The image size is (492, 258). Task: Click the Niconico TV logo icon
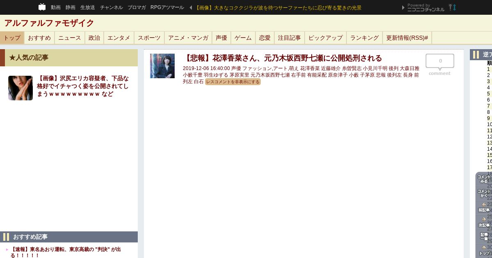pos(42,7)
